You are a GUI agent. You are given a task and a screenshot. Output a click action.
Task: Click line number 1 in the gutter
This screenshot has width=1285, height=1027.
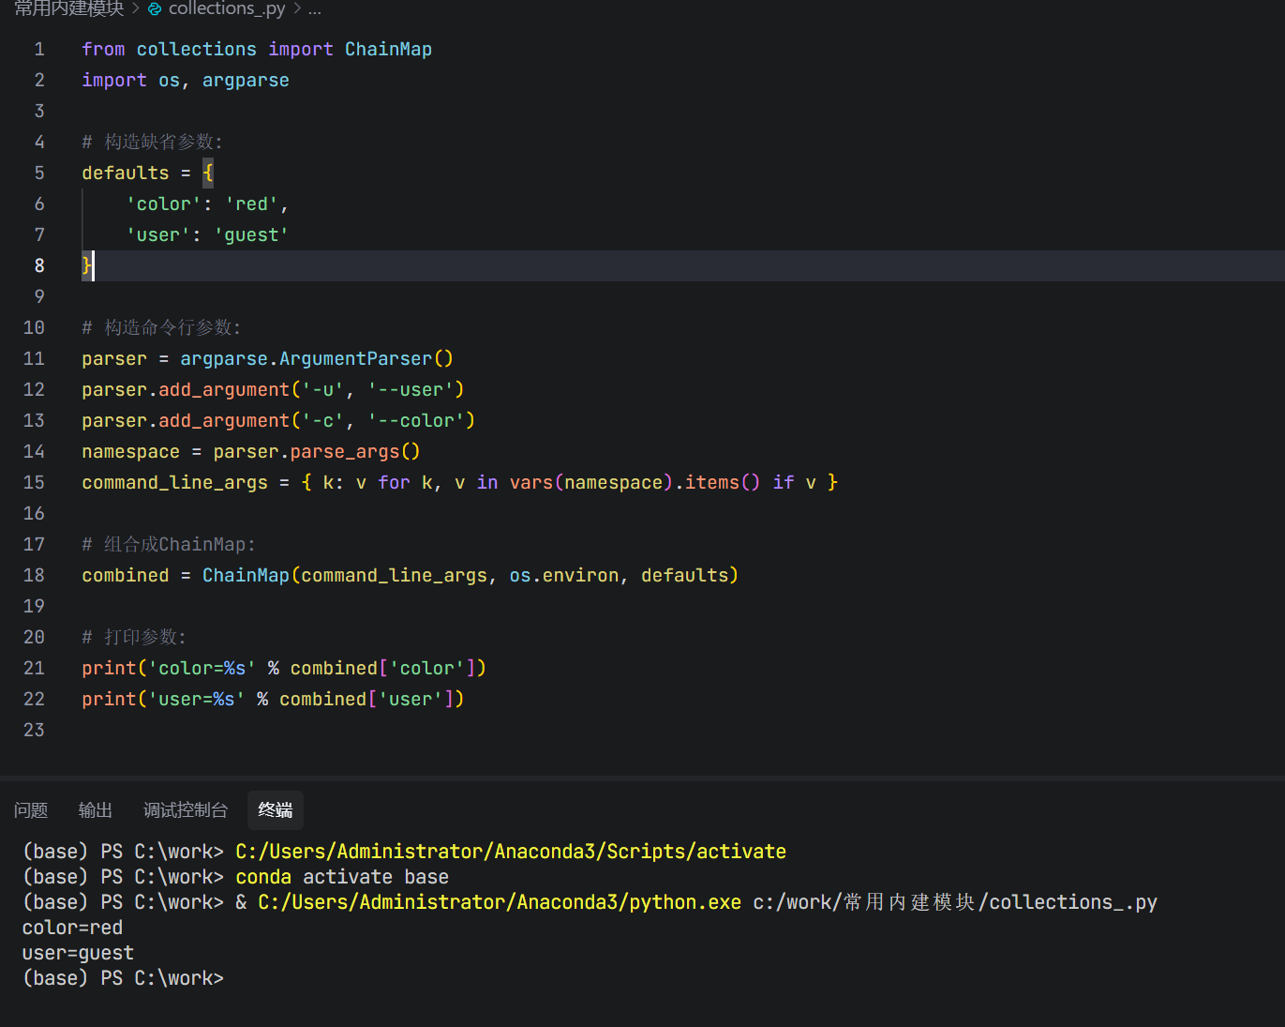(39, 49)
